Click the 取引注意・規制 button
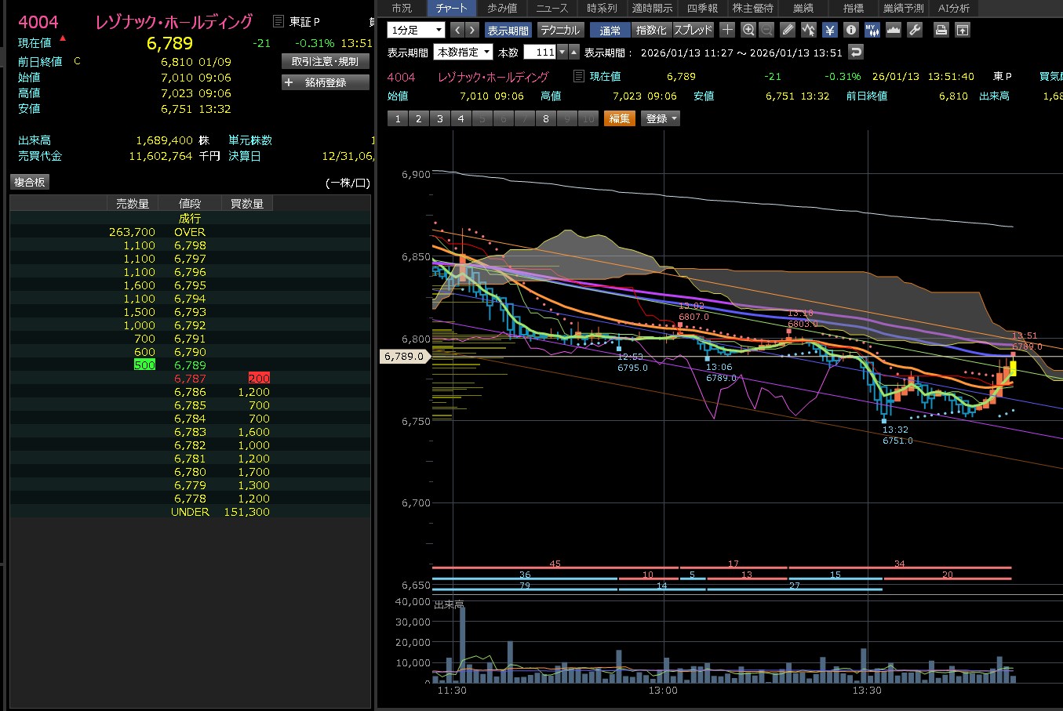Viewport: 1063px width, 711px height. 325,61
